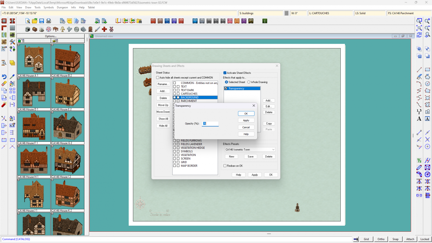Click the Zoom In magnifier plus icon
The image size is (432, 243).
tap(427, 21)
